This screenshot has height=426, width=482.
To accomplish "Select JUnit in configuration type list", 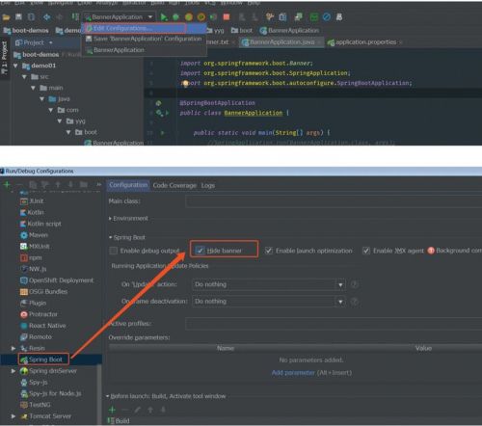I will click(32, 201).
